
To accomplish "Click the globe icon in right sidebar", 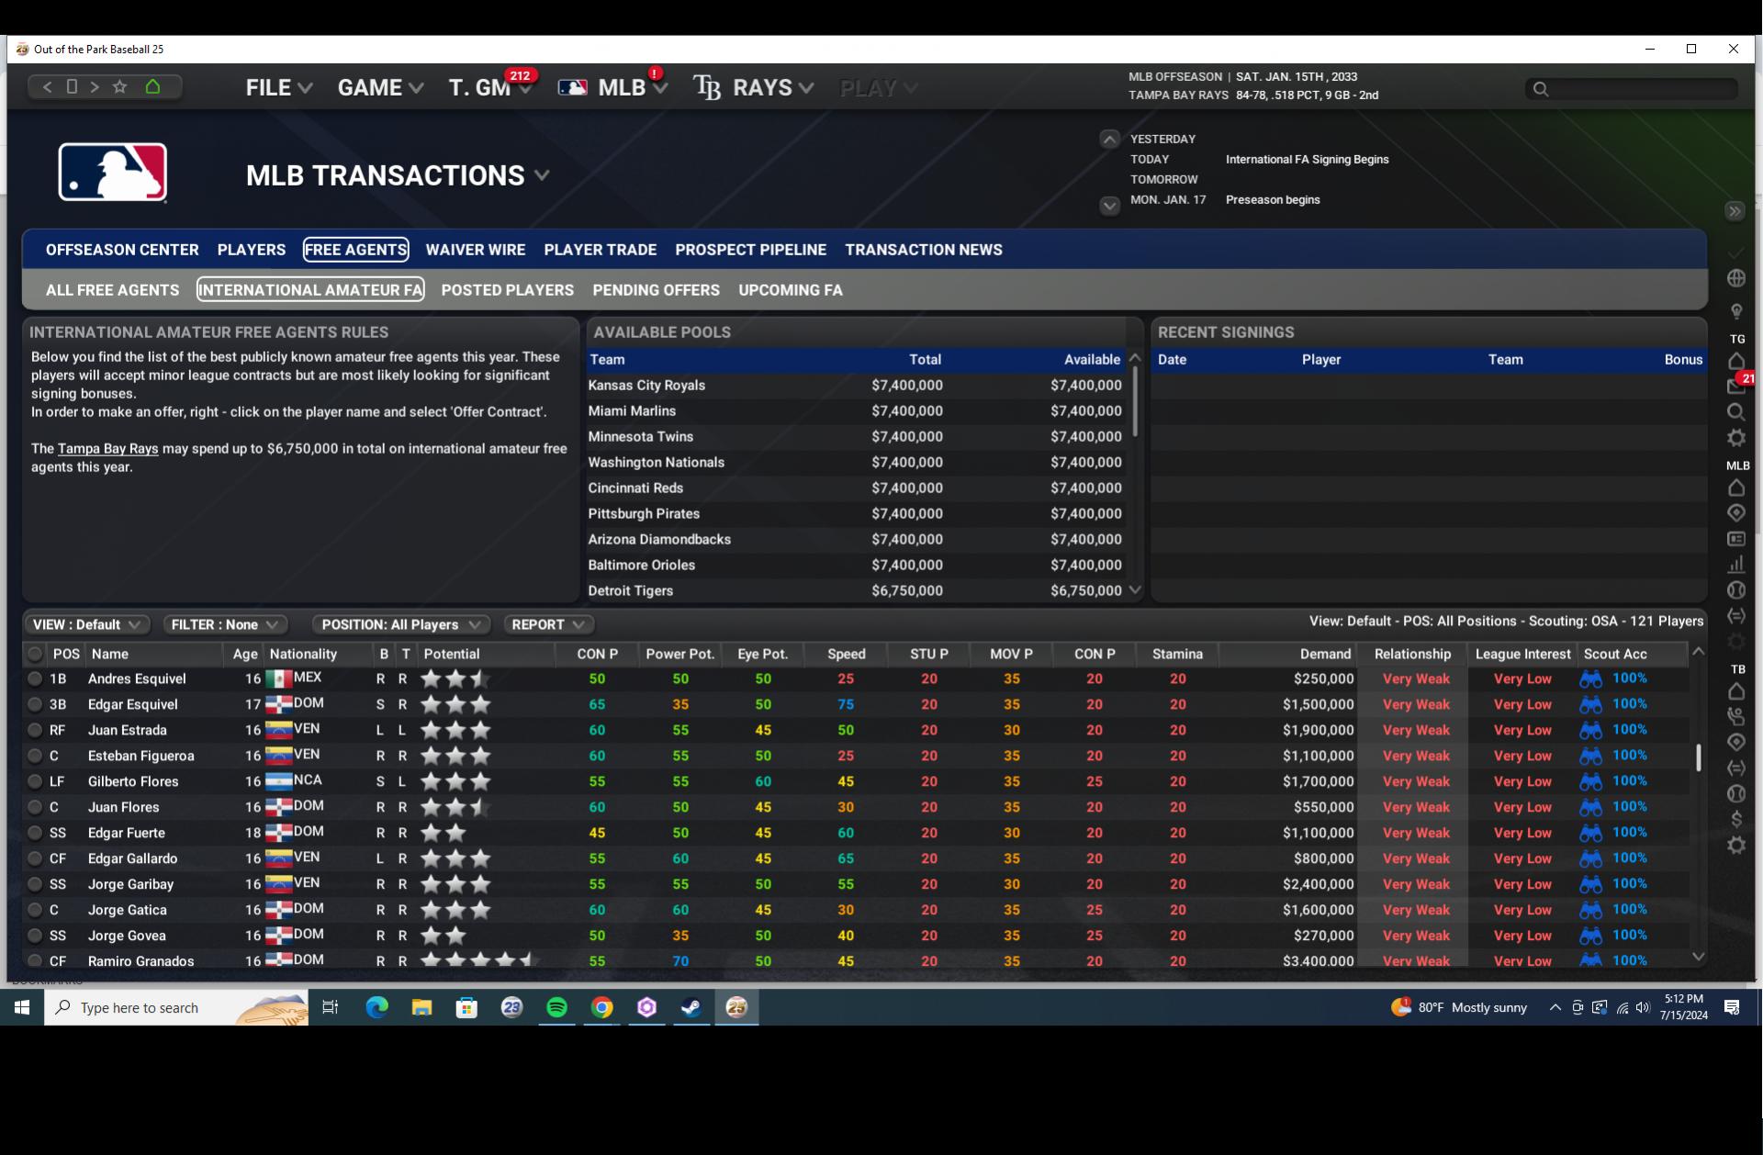I will [x=1735, y=278].
